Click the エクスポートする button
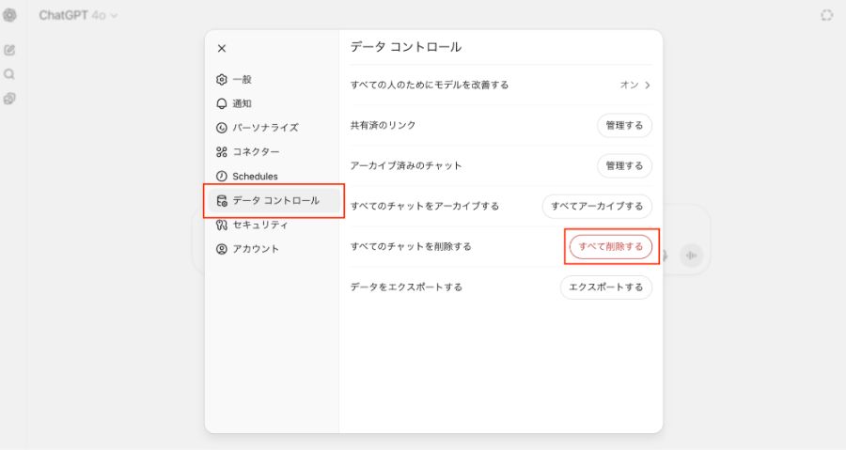 [x=606, y=287]
